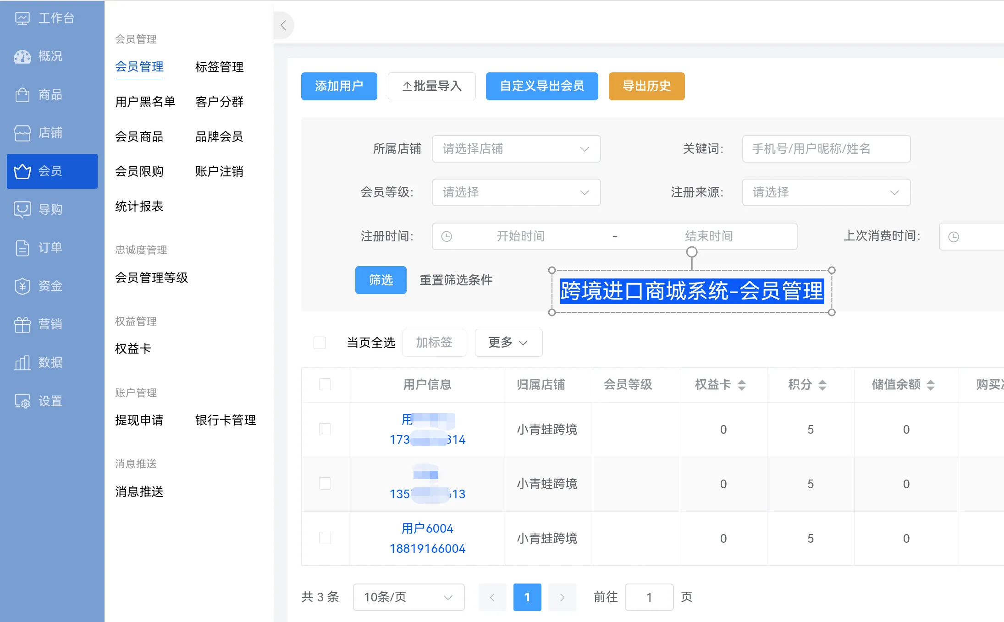Image resolution: width=1004 pixels, height=622 pixels.
Task: Click the 导购 chat bubble icon
Action: (x=22, y=209)
